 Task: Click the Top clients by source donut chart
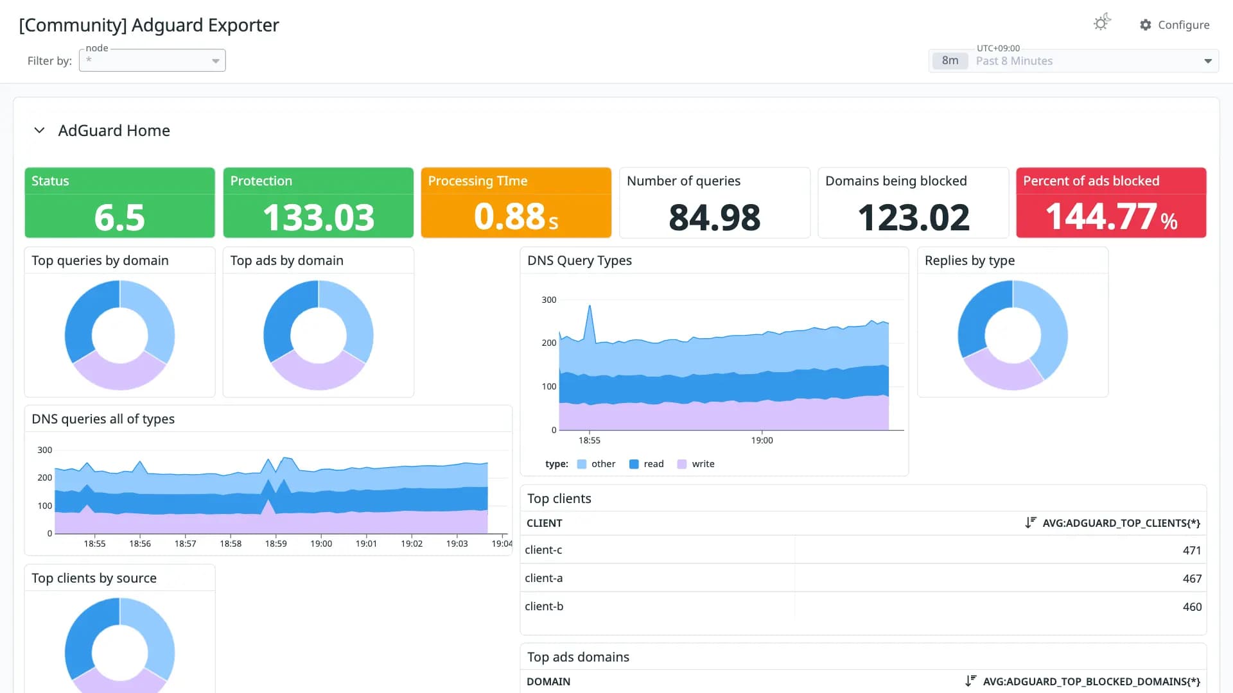pos(120,645)
